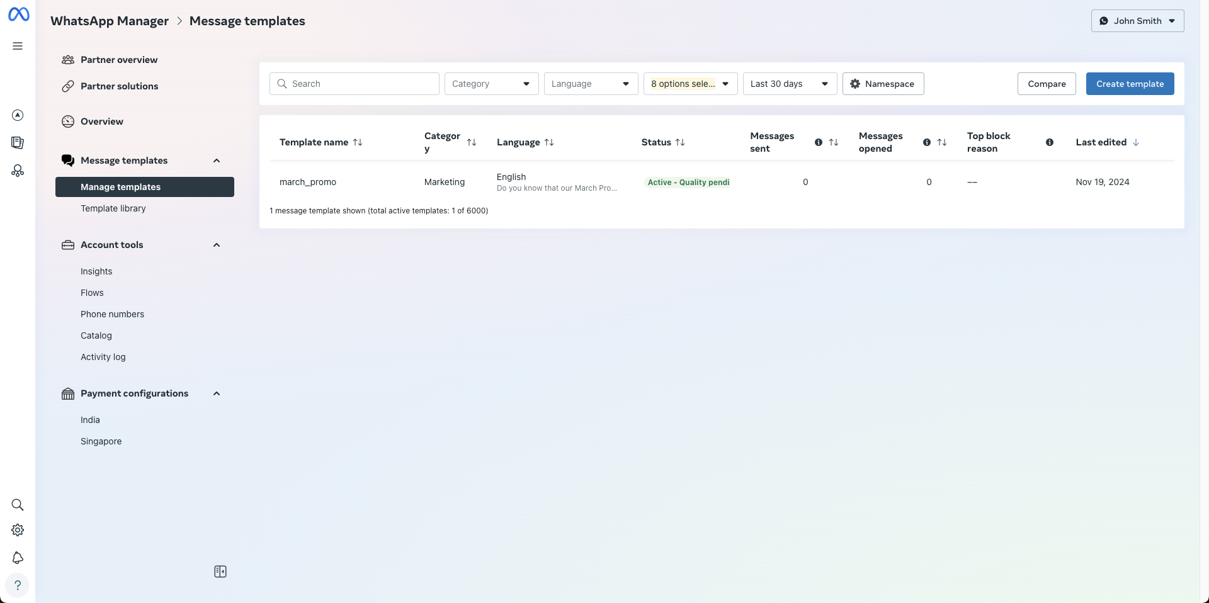
Task: Open notifications bell icon
Action: tap(18, 558)
